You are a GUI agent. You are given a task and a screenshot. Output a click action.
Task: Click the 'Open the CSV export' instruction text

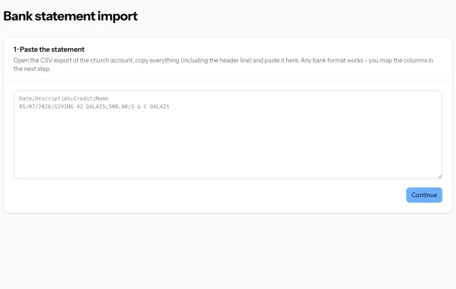click(223, 65)
